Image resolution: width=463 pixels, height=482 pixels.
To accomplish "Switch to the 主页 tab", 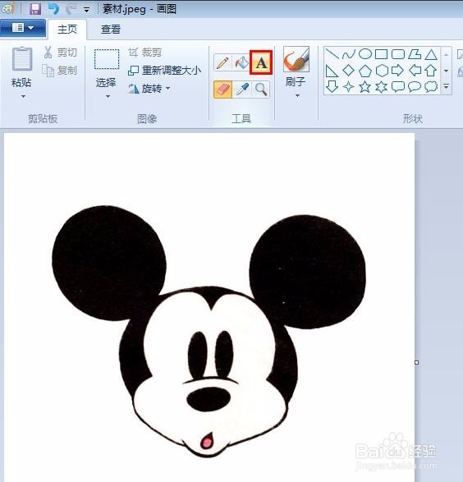I will (x=67, y=30).
